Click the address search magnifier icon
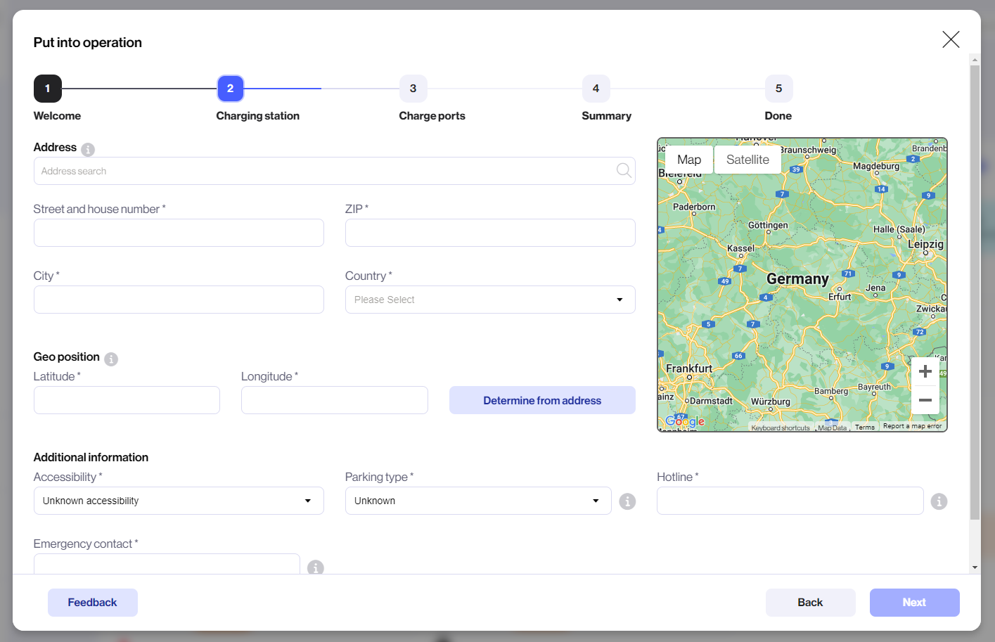 tap(623, 171)
